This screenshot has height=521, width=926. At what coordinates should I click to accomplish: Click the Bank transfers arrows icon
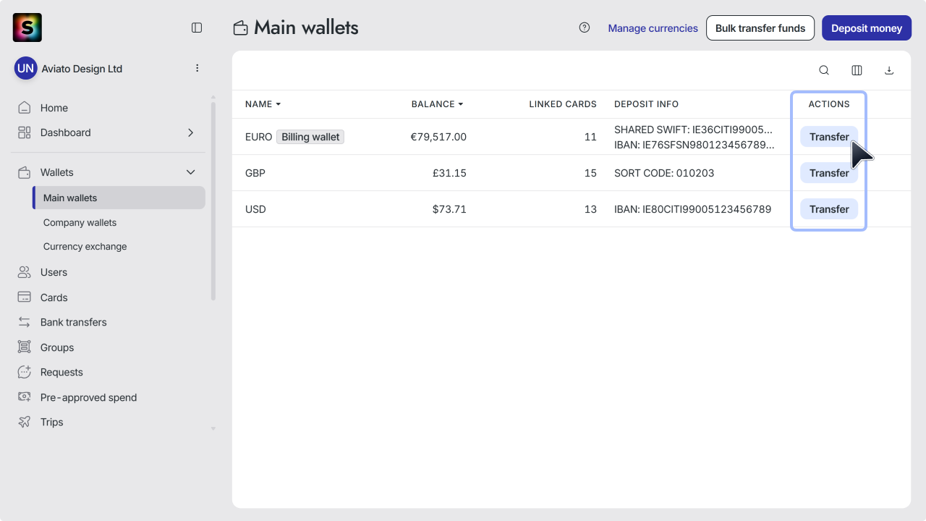pyautogui.click(x=25, y=322)
